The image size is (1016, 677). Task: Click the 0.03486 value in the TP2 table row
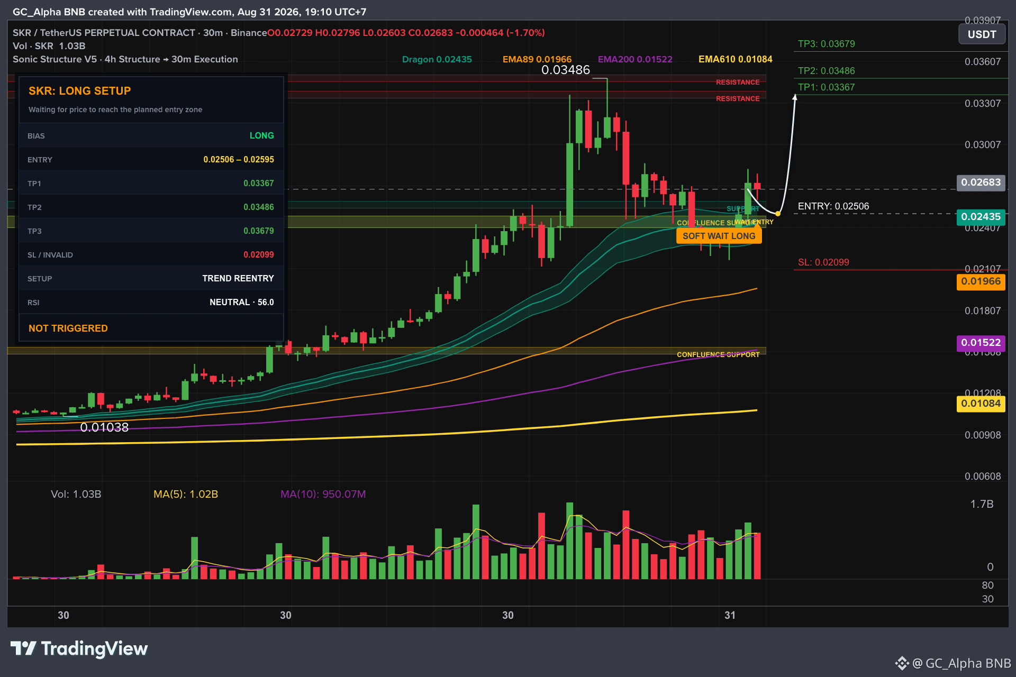pyautogui.click(x=259, y=207)
